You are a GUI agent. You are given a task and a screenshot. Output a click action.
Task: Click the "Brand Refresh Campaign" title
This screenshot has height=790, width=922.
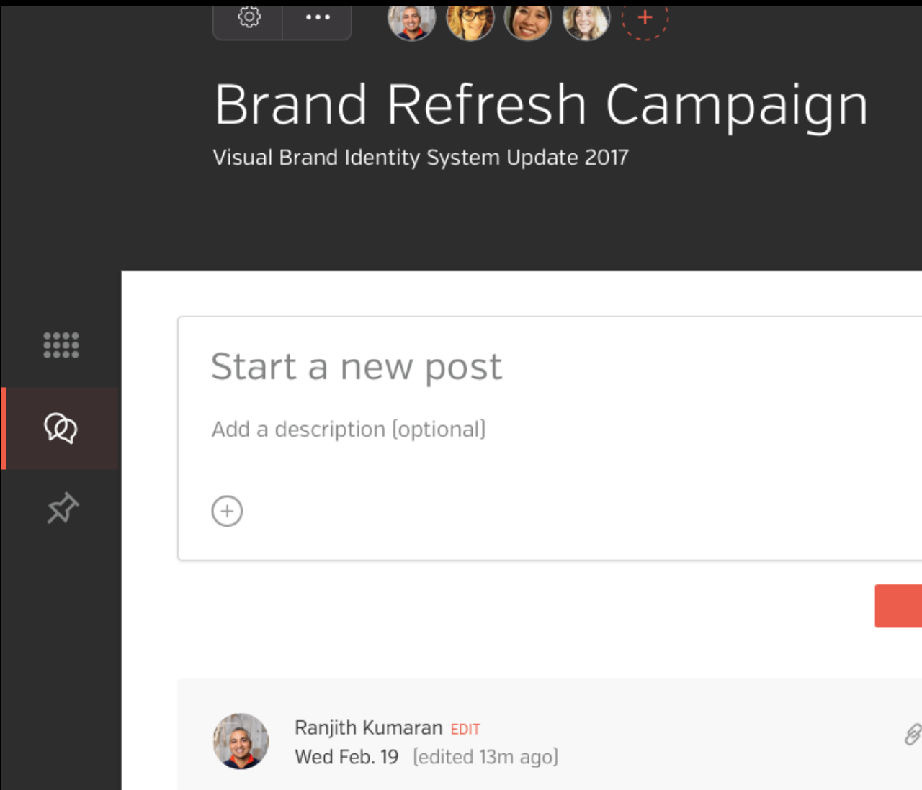pos(541,105)
